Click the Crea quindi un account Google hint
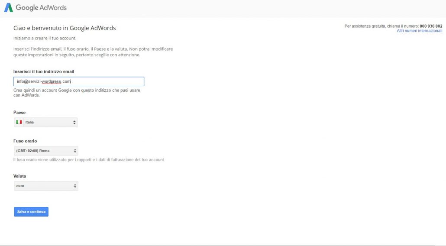 77,93
